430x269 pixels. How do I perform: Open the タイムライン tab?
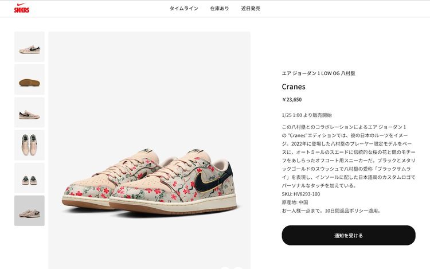coord(183,9)
